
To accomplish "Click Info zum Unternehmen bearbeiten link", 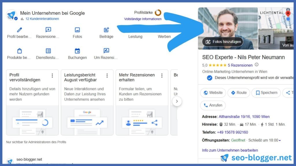I will click(230, 150).
